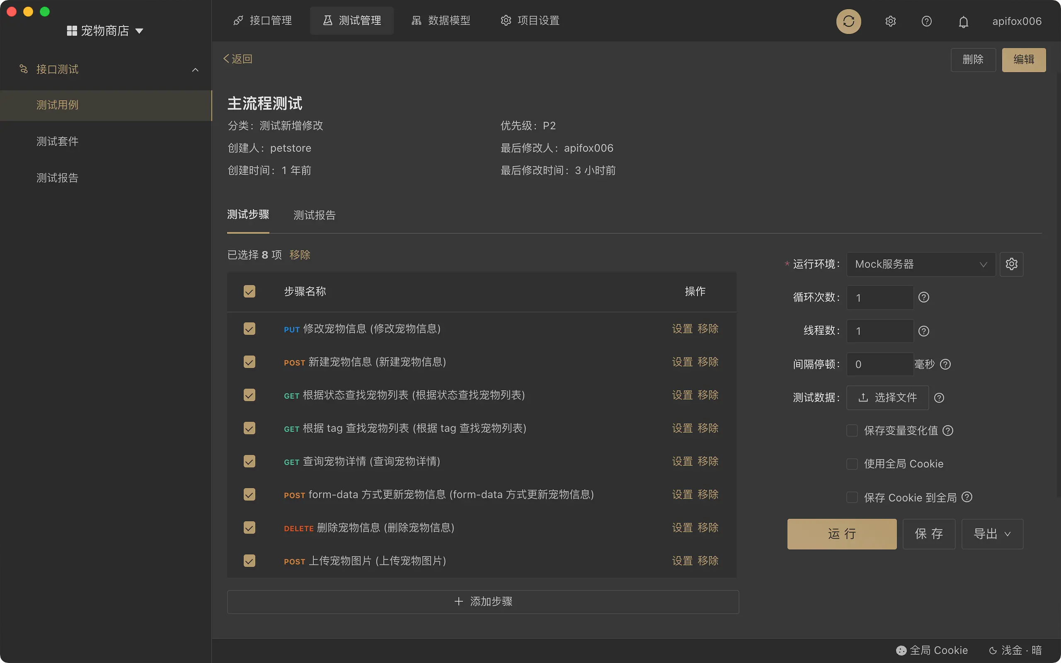Click the sync refresh icon
The image size is (1061, 663).
tap(849, 21)
